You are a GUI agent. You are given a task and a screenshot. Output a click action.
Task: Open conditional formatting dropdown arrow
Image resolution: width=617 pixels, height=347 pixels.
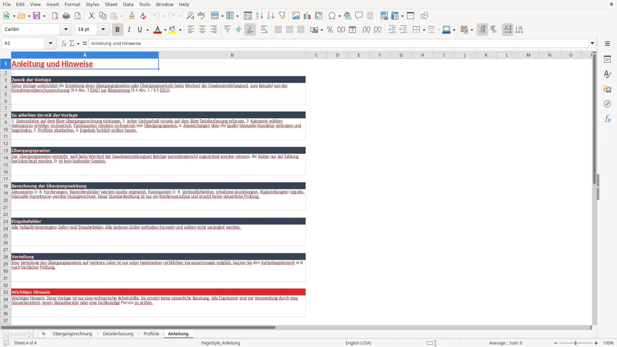pyautogui.click(x=471, y=30)
